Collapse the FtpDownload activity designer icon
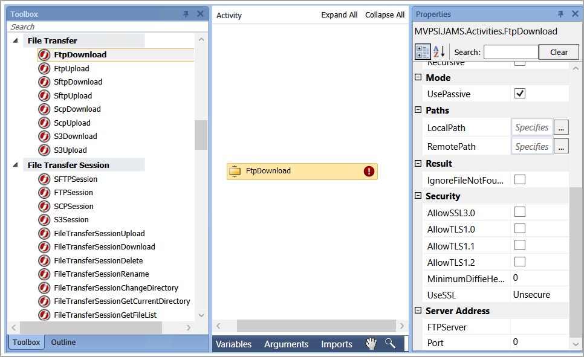Viewport: 584px width, 357px height. click(x=235, y=171)
